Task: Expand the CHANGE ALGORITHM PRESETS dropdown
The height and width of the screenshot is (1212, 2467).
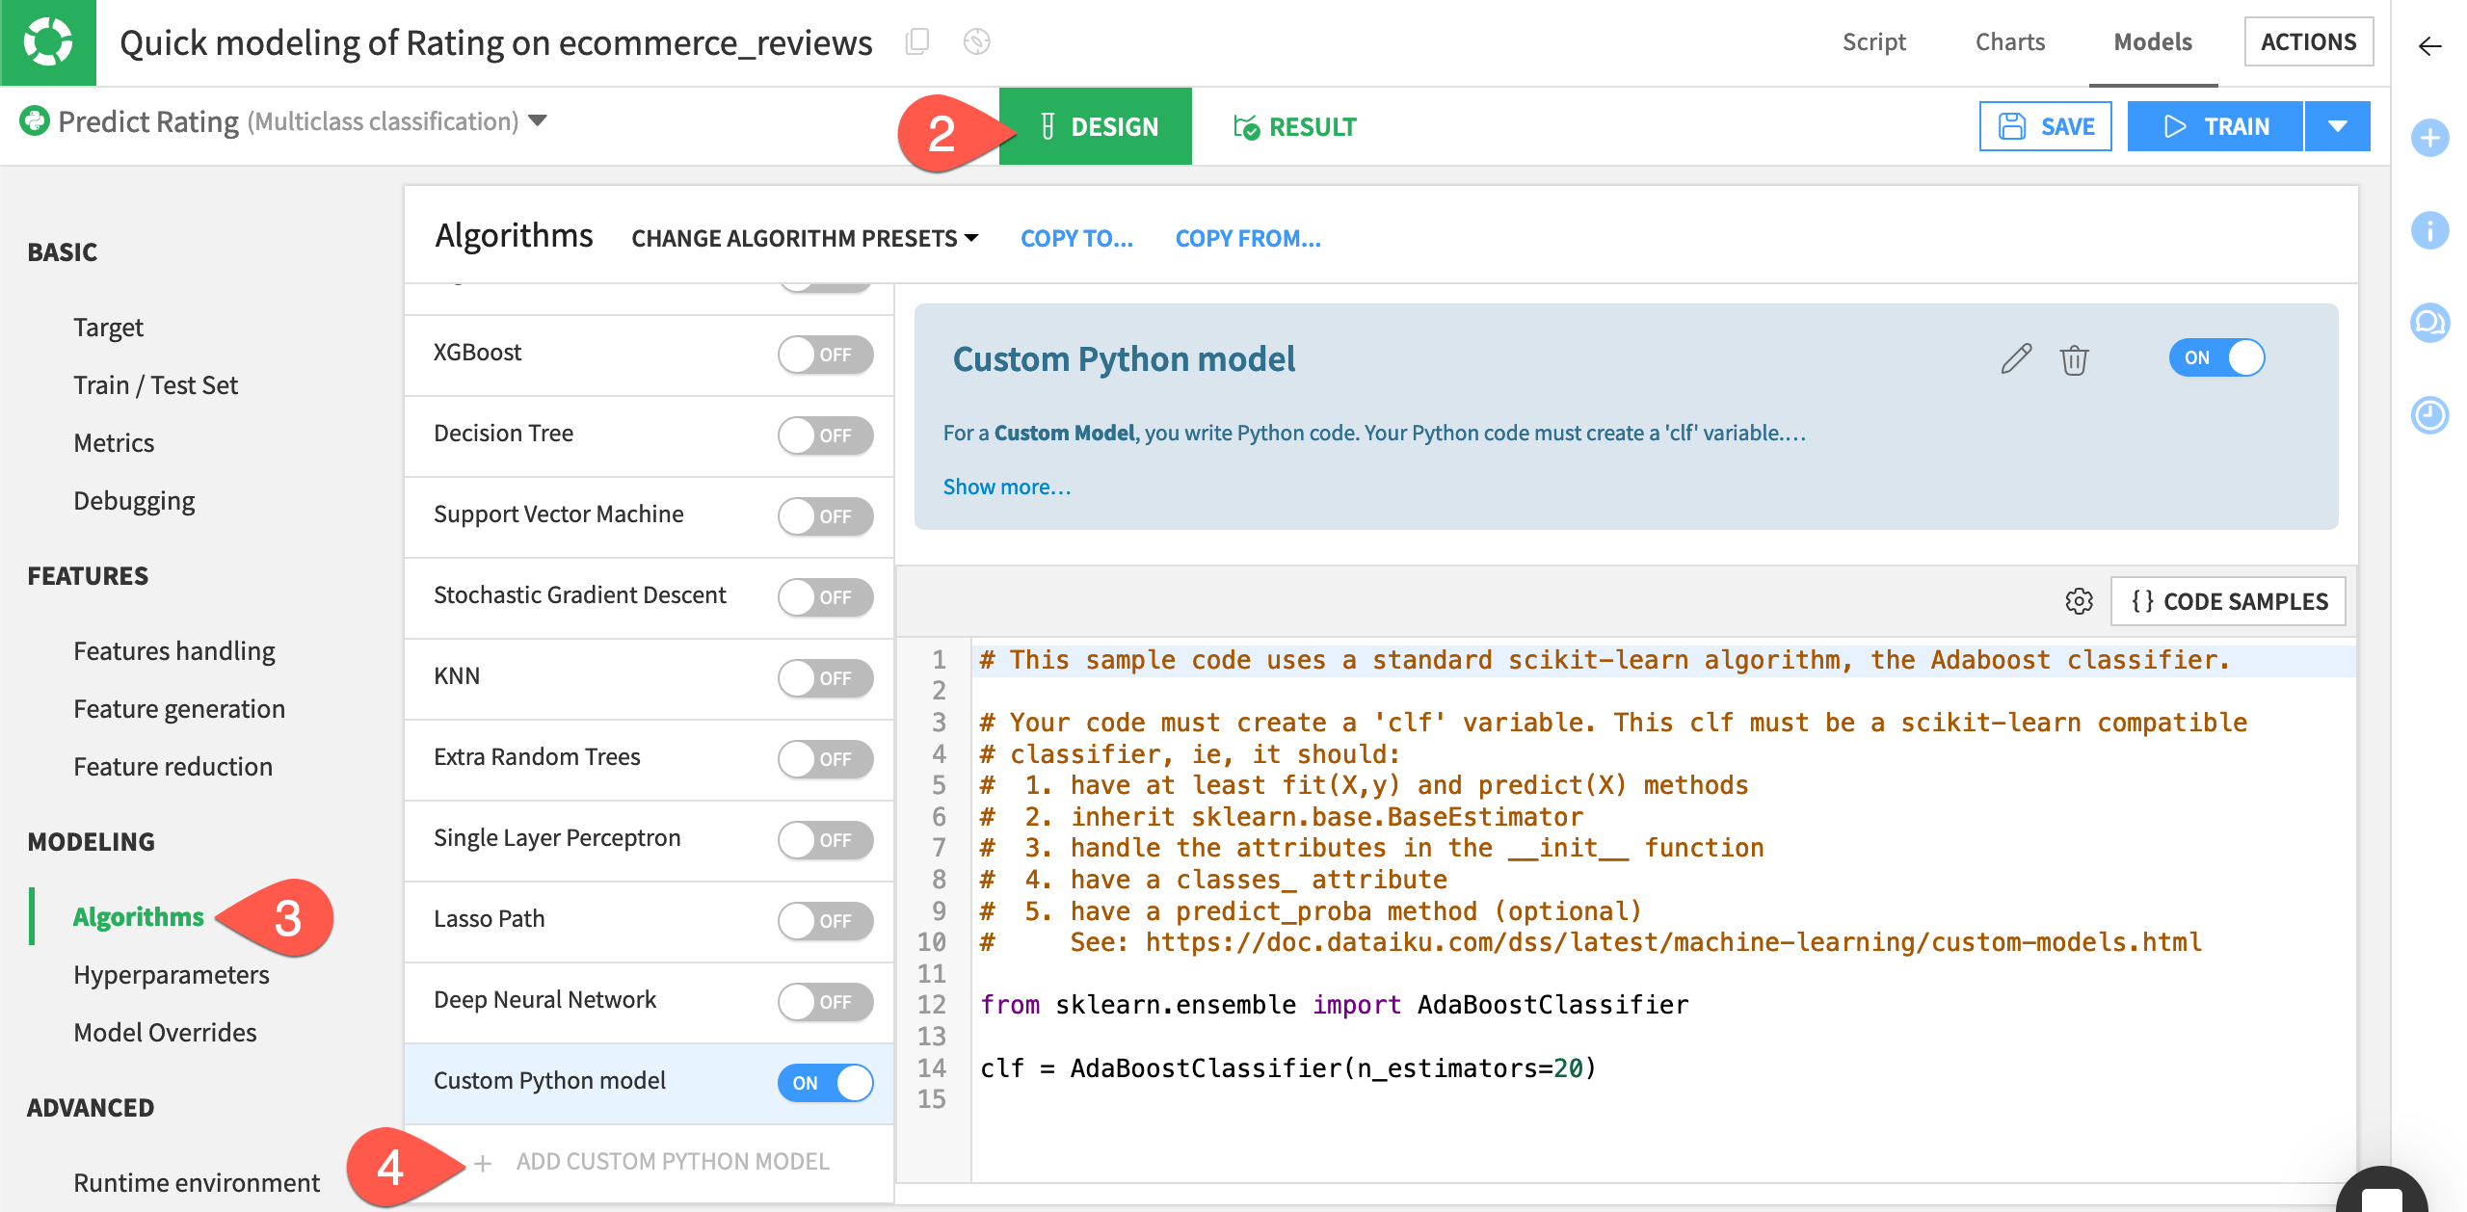Action: coord(803,237)
